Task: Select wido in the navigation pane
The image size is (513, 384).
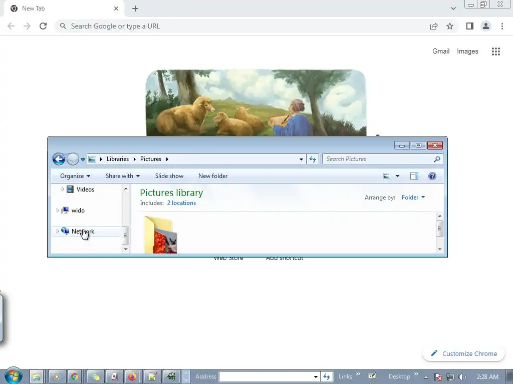Action: point(78,210)
